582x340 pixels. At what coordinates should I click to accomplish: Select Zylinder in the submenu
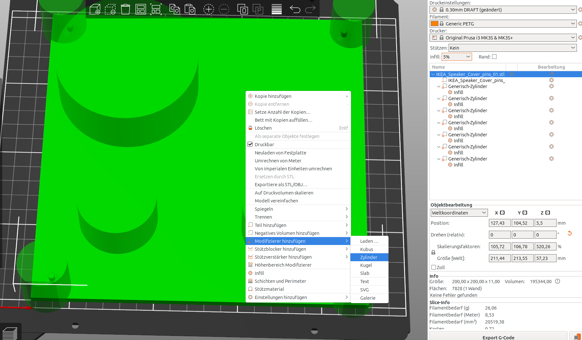tap(369, 257)
